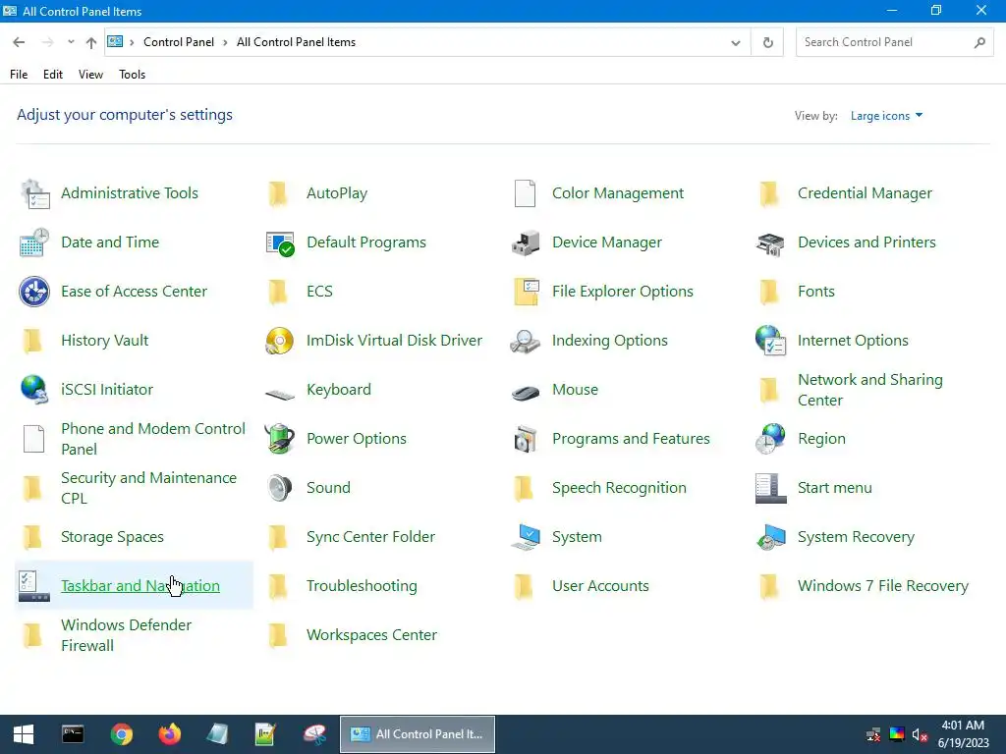The width and height of the screenshot is (1006, 754).
Task: Click the Date and Time calendar icon
Action: 34,242
